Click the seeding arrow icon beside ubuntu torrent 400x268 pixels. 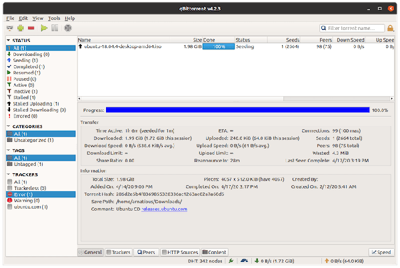click(81, 47)
